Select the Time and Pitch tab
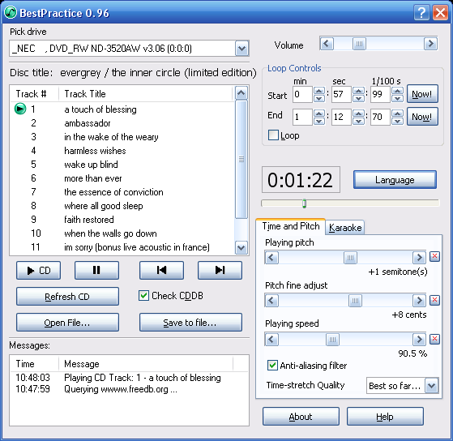 (x=291, y=226)
